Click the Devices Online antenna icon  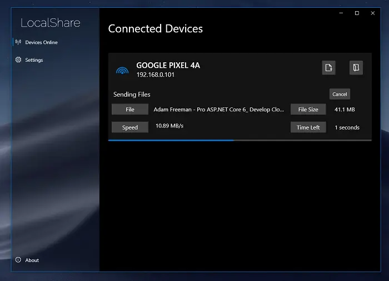tap(18, 42)
